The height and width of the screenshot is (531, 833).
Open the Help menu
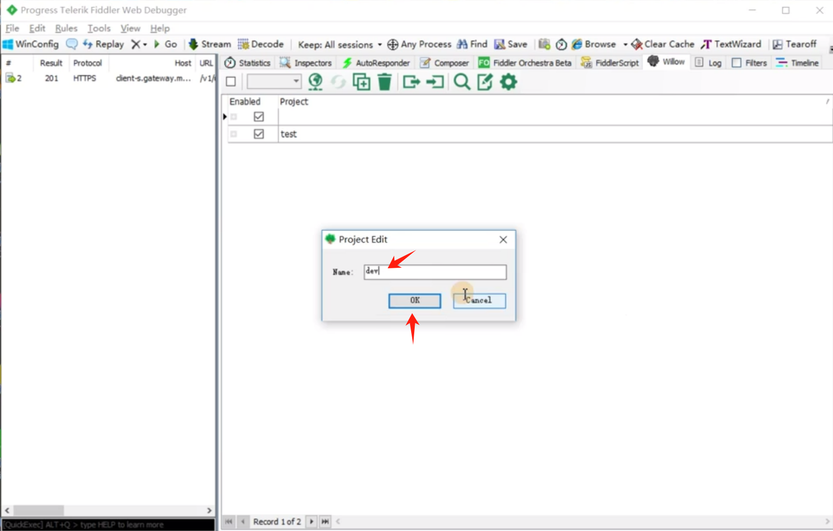click(160, 29)
